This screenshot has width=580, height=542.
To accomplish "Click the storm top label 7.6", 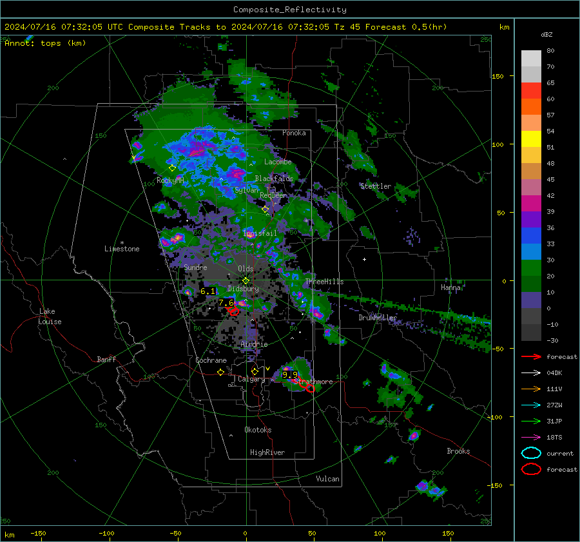I will (x=226, y=303).
